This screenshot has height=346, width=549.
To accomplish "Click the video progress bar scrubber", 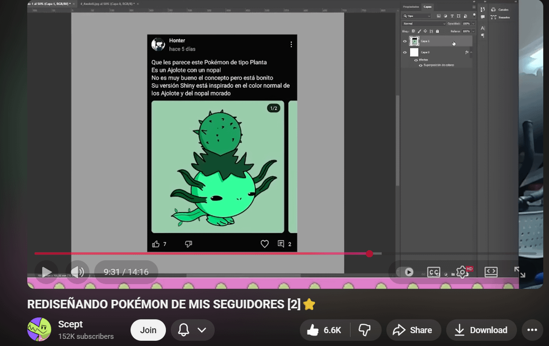I will coord(370,254).
